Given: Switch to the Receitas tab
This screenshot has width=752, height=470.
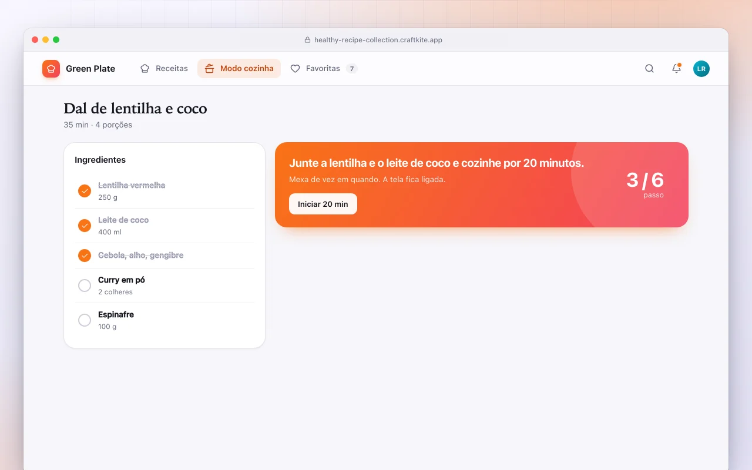Looking at the screenshot, I should (164, 69).
